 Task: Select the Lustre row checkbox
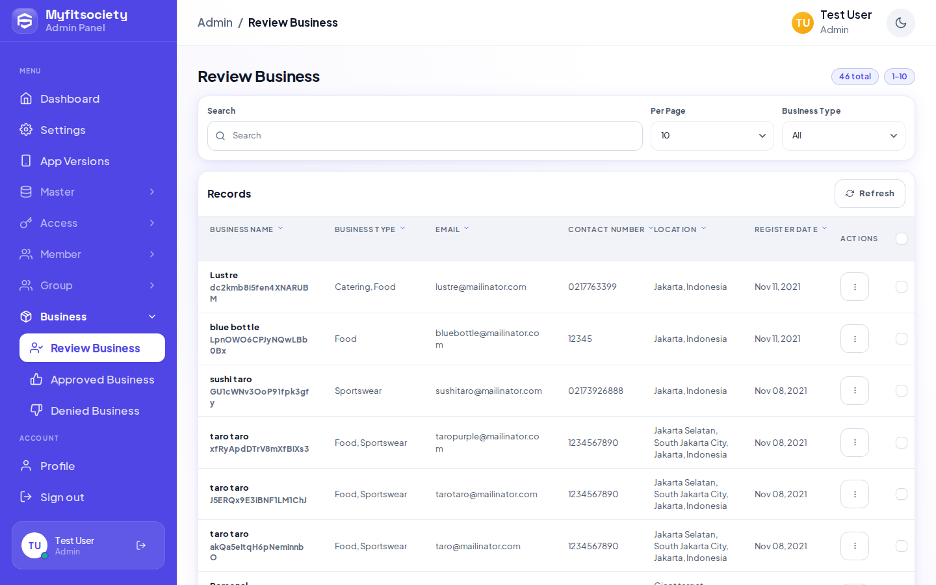[902, 287]
